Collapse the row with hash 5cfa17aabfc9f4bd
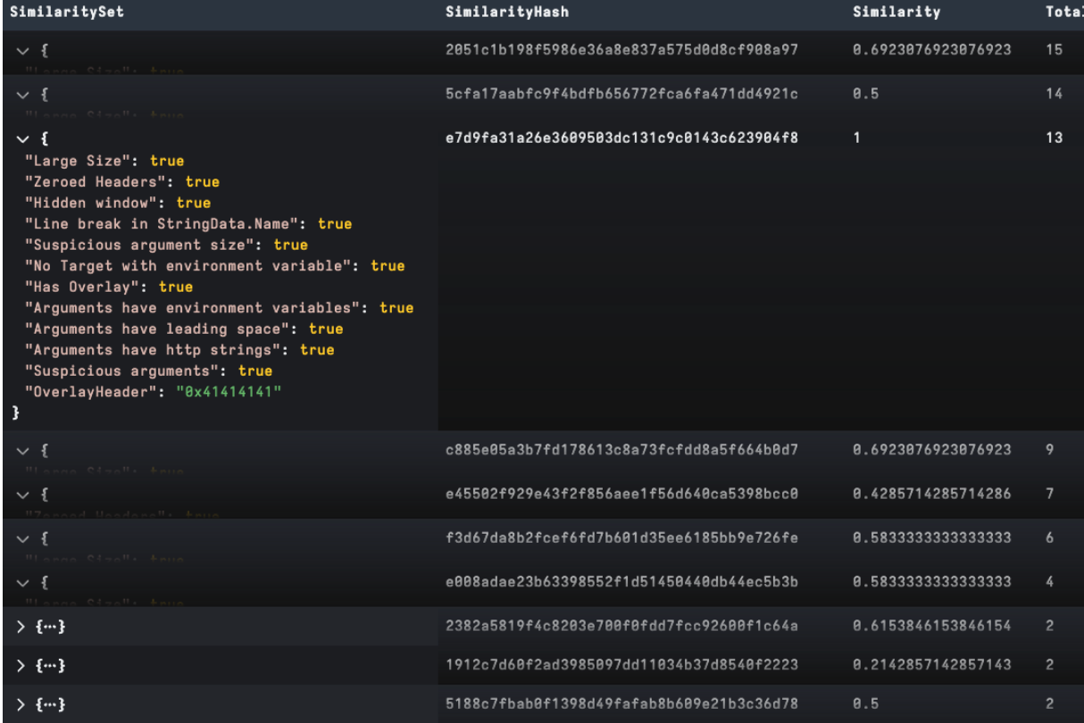 click(21, 95)
